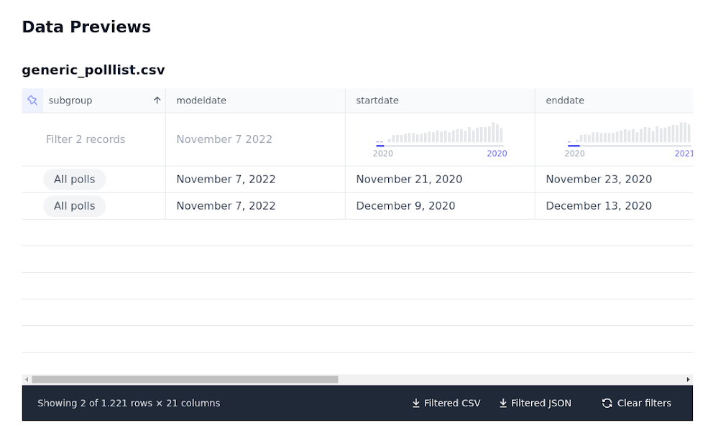The image size is (713, 443).
Task: Focus the 'Filter 2 records' subgroup filter
Action: click(x=93, y=139)
